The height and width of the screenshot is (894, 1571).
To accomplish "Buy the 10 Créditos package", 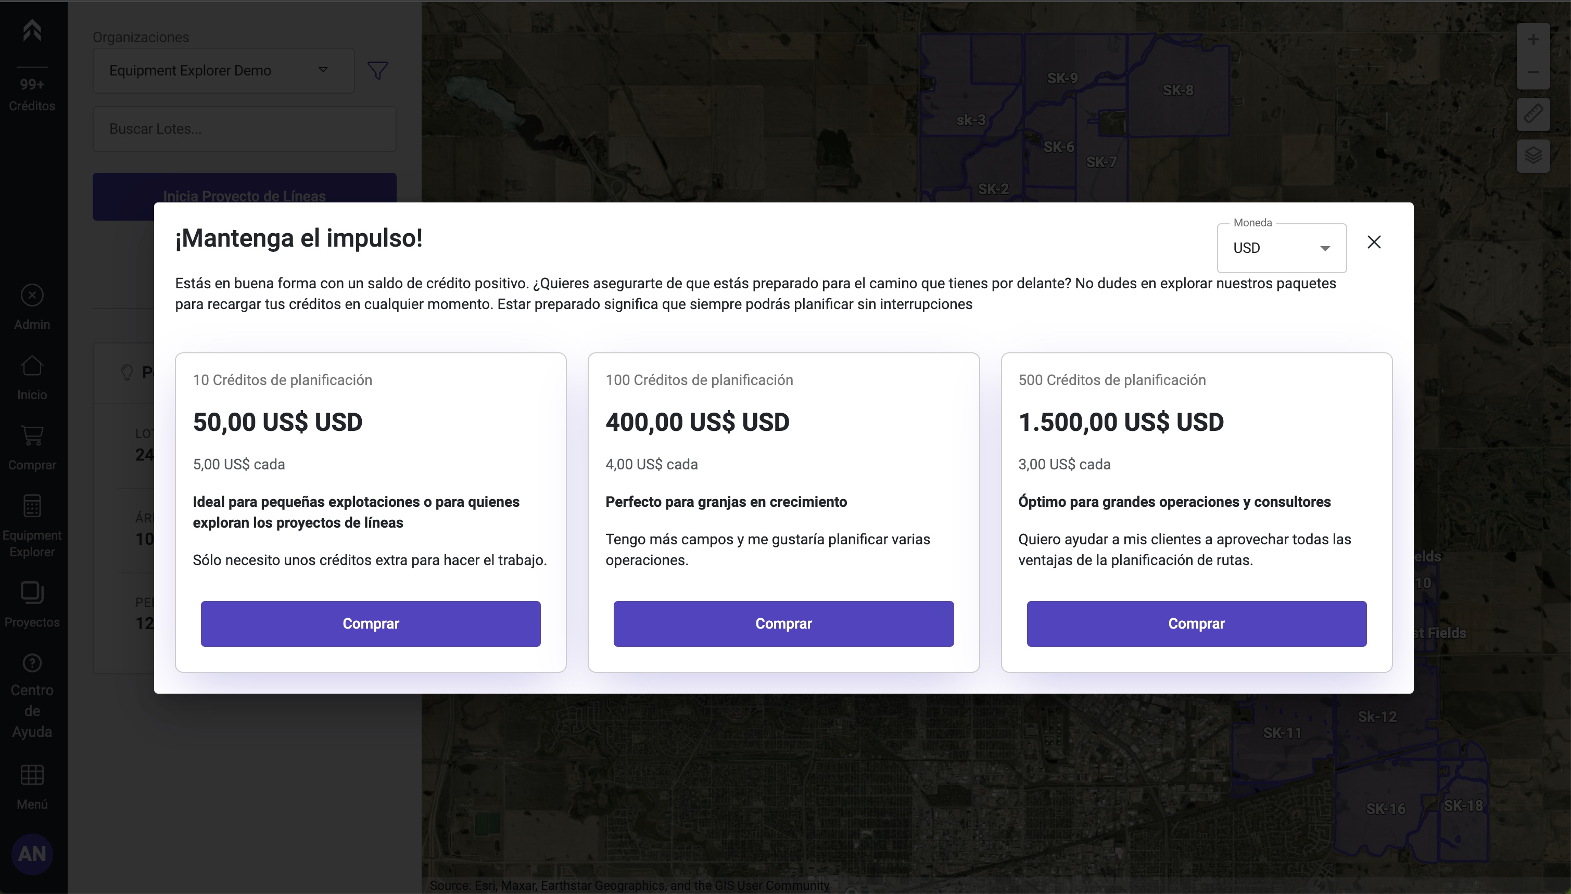I will 370,623.
